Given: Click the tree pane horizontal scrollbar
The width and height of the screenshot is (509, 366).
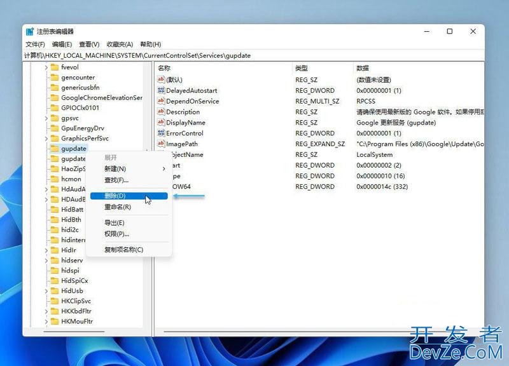Looking at the screenshot, I should [x=74, y=332].
